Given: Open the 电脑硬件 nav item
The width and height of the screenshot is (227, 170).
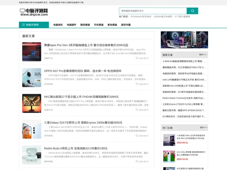Looking at the screenshot, I should click(72, 25).
